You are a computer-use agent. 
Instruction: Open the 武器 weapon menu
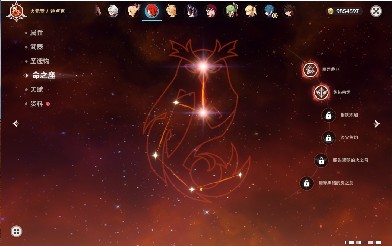(x=36, y=47)
